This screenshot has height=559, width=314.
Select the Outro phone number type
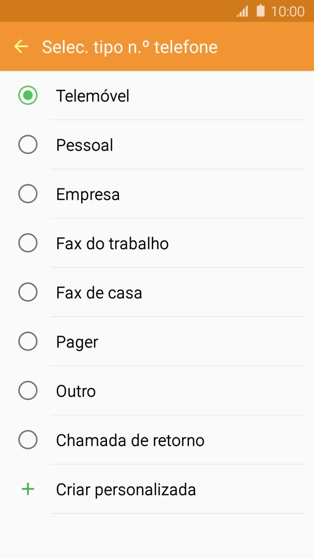point(28,391)
